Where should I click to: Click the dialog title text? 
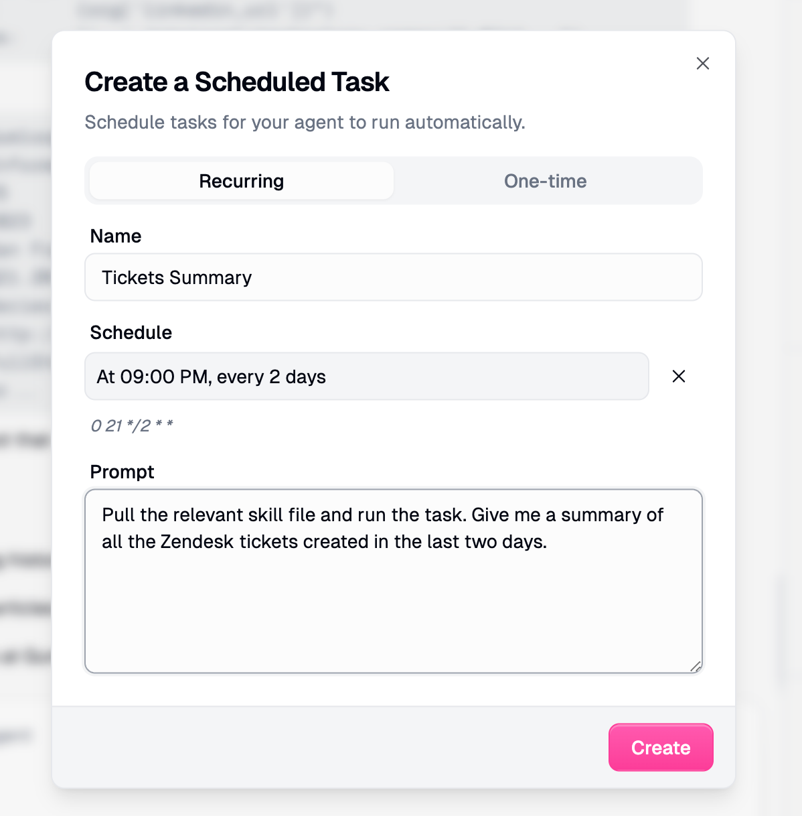(236, 82)
